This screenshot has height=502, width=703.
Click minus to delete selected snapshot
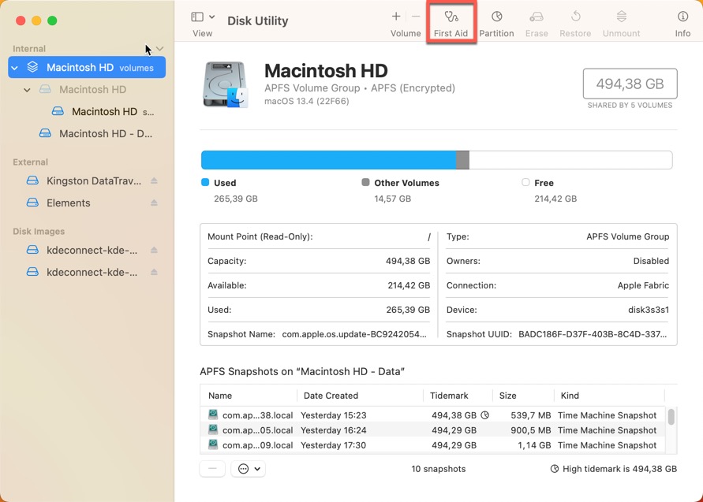click(x=211, y=468)
